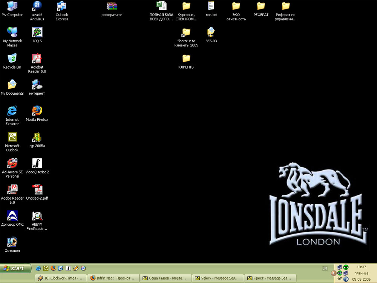Launch Internet Explorer from Quick Launch
This screenshot has width=377, height=283.
(x=38, y=268)
